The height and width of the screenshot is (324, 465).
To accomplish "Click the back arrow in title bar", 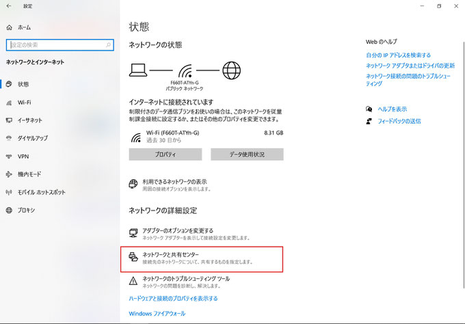I will tap(9, 6).
